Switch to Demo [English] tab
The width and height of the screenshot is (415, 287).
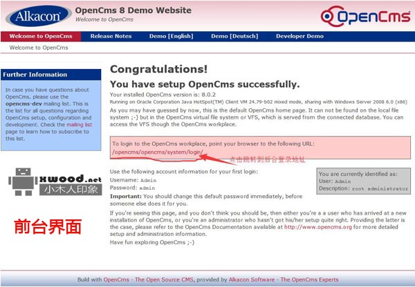(x=172, y=36)
